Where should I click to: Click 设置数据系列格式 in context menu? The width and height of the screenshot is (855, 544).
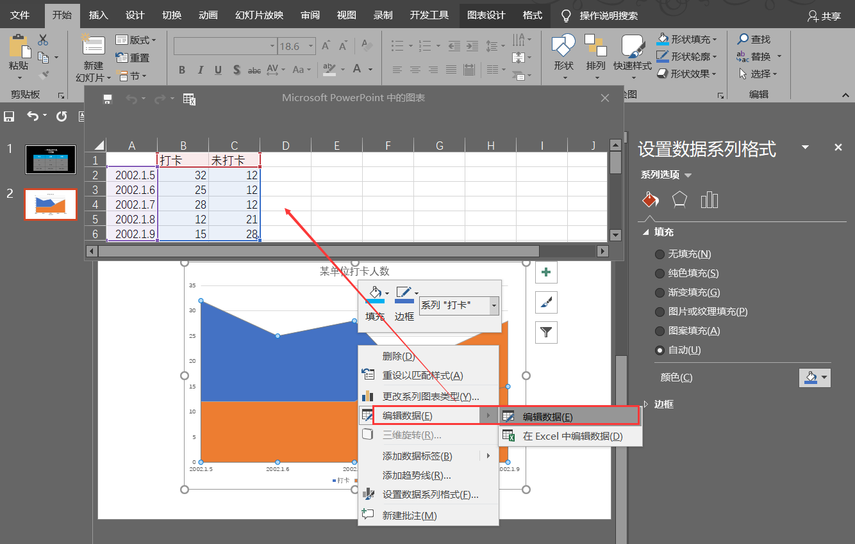point(430,495)
